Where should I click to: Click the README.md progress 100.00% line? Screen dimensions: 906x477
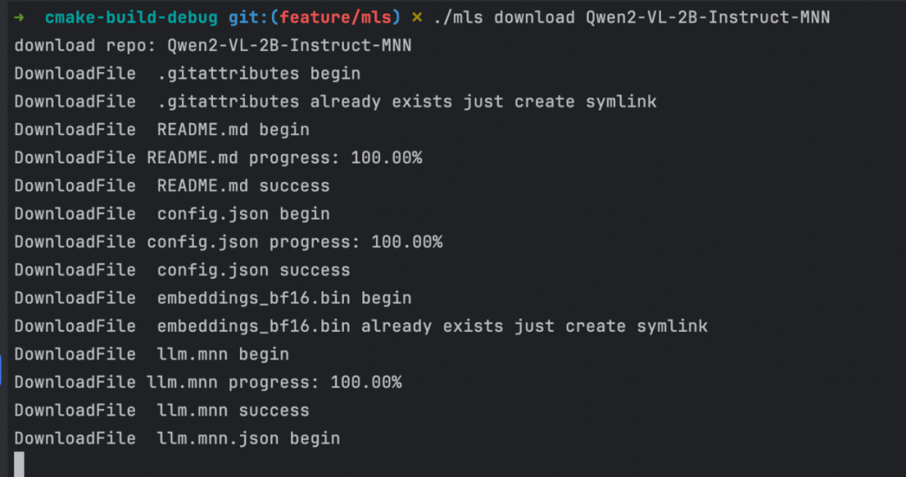[x=218, y=158]
